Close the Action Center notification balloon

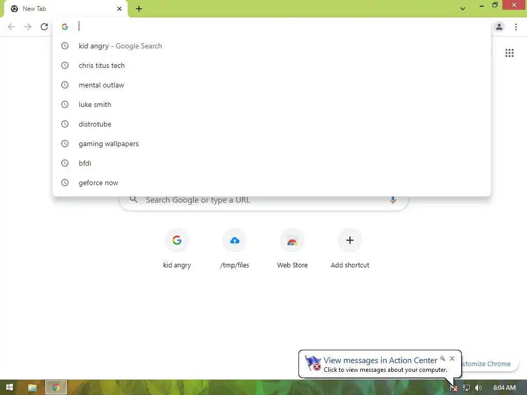tap(452, 358)
